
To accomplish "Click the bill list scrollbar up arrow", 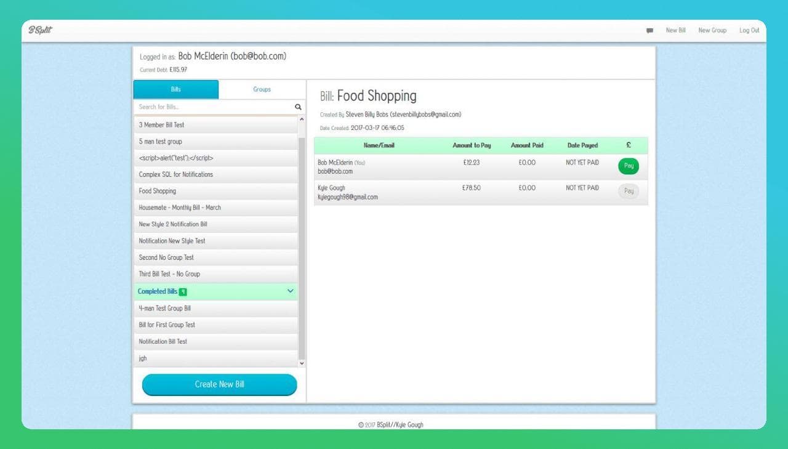I will tap(302, 119).
